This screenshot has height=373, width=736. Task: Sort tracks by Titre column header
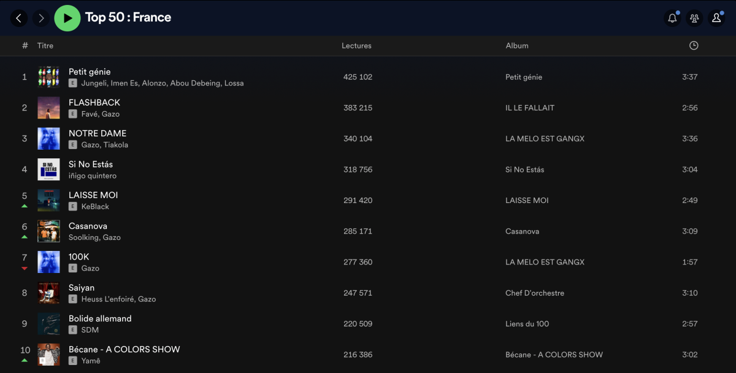45,45
